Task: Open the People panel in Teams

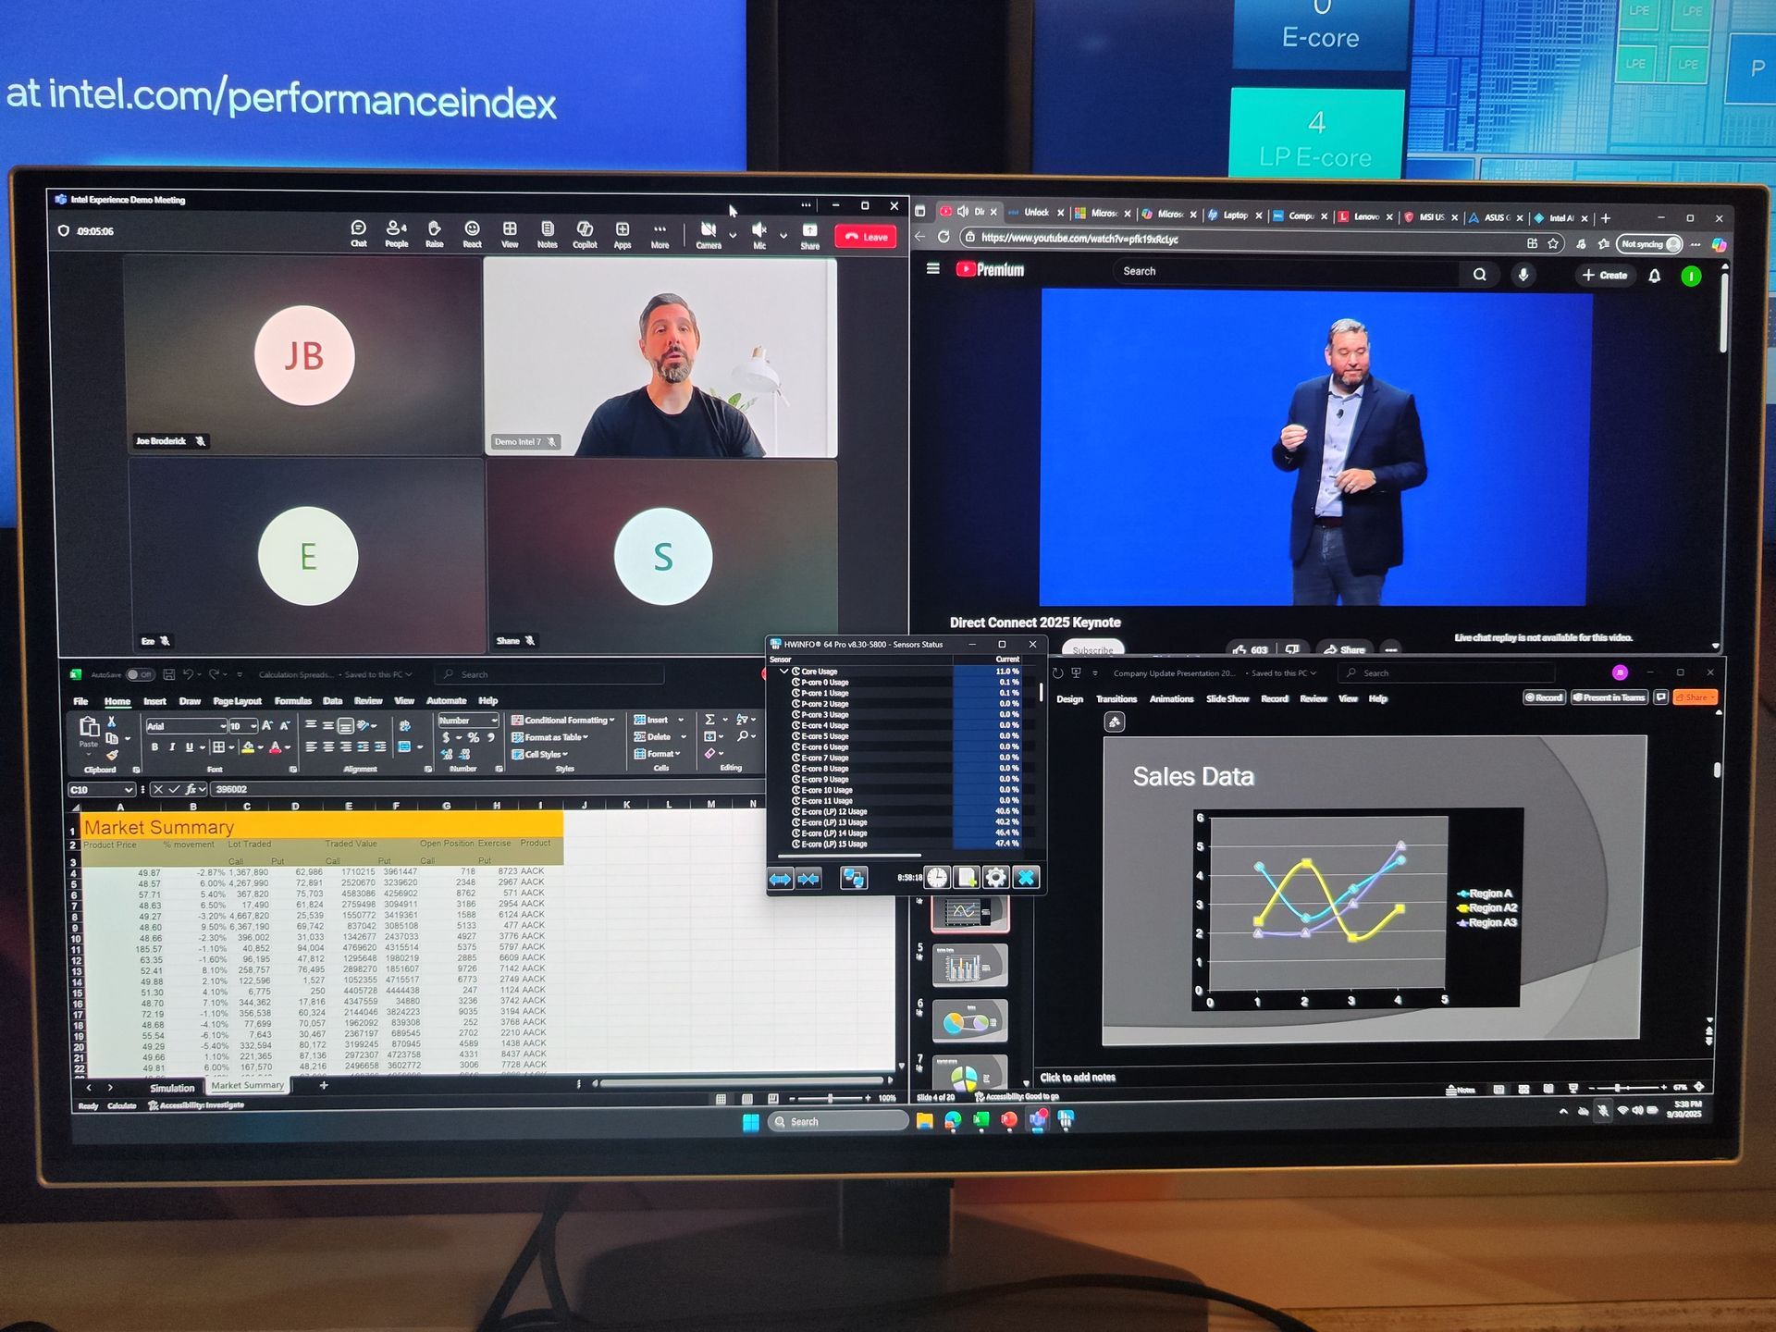Action: pyautogui.click(x=397, y=233)
